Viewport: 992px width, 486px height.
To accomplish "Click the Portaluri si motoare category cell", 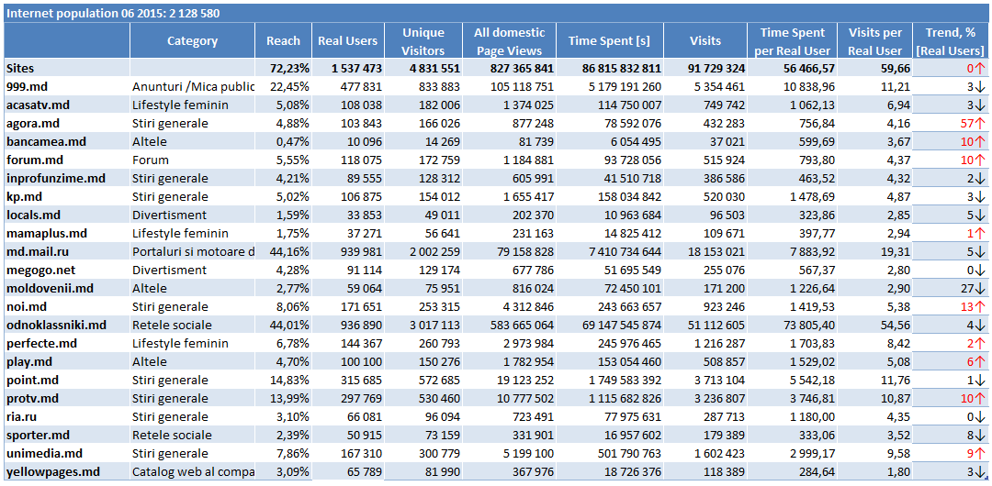I will (192, 251).
